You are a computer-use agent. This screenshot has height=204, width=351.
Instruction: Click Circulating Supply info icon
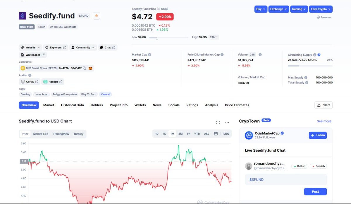(x=315, y=55)
